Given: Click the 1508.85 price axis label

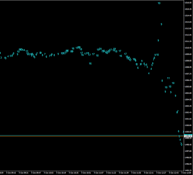Looking at the screenshot, I should 188,61.
